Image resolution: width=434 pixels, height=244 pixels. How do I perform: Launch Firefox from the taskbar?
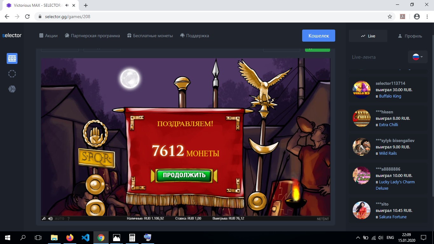70,237
